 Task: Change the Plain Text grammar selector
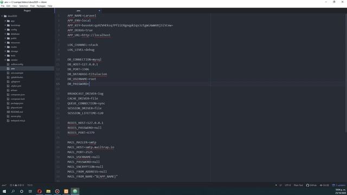pyautogui.click(x=298, y=185)
